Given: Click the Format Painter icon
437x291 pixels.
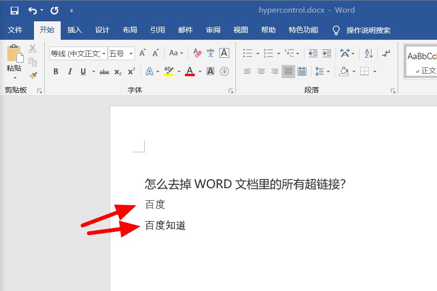Looking at the screenshot, I should [33, 74].
